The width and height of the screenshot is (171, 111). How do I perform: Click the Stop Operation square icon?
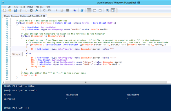(x=68, y=10)
